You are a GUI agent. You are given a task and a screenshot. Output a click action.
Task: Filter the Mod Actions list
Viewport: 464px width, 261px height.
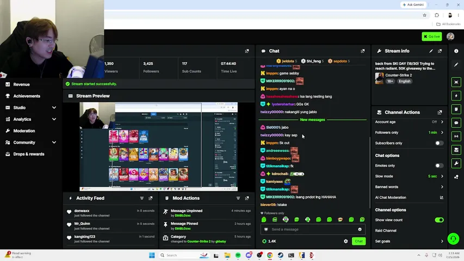238,198
